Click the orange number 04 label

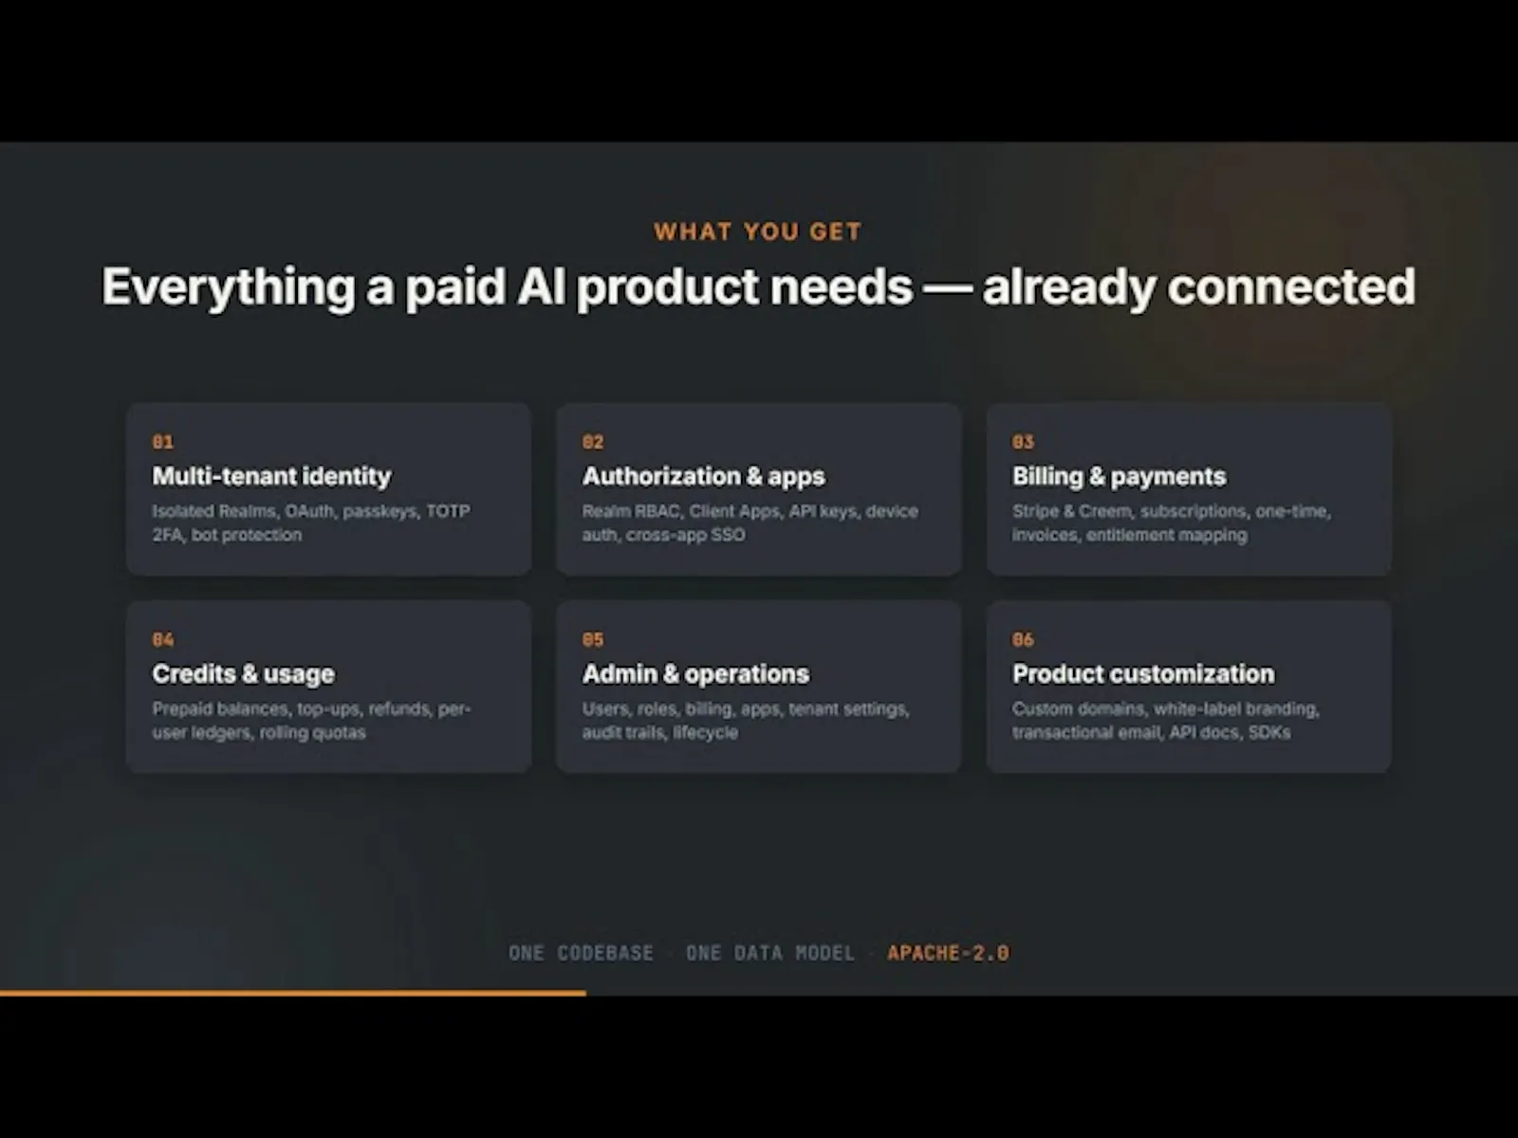click(163, 640)
